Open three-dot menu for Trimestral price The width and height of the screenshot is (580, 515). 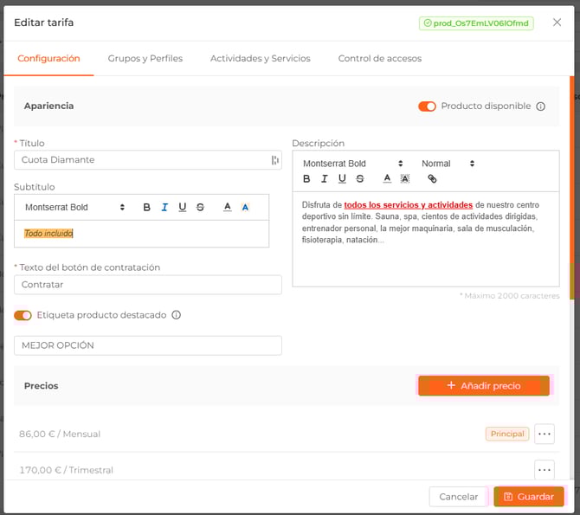(x=544, y=470)
